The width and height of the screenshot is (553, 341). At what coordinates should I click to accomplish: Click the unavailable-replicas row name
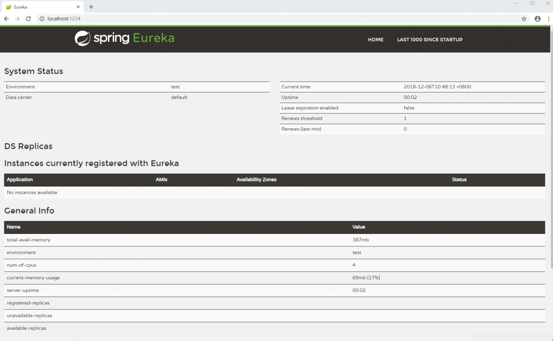(29, 316)
